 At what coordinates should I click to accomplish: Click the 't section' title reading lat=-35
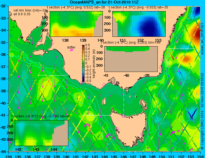[x=138, y=7]
